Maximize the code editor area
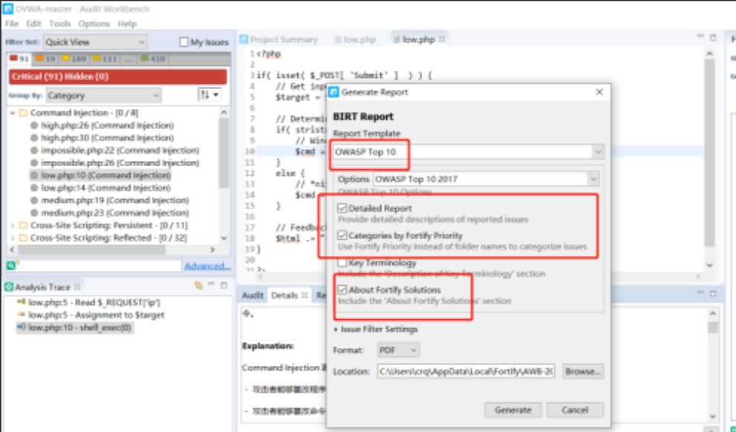Viewport: 736px width, 432px height. tap(713, 37)
